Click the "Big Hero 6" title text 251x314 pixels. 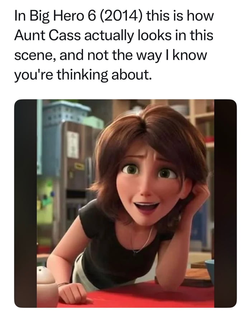[x=60, y=17]
